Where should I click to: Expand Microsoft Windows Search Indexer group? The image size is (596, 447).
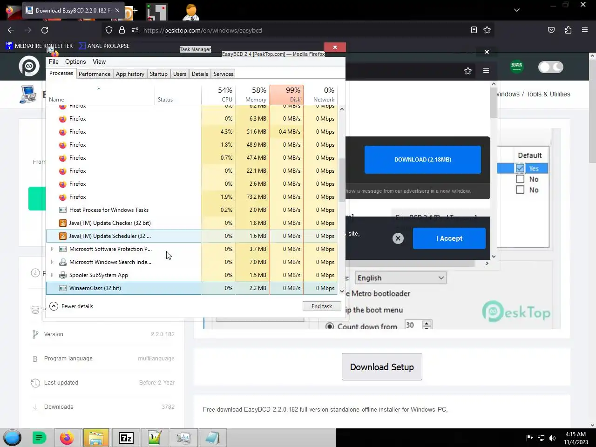point(52,262)
